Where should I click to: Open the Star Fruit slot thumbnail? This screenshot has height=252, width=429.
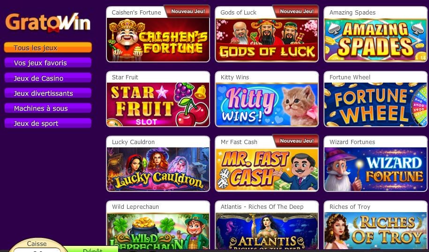pyautogui.click(x=158, y=104)
